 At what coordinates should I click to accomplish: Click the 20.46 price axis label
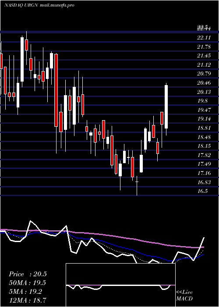coord(204,83)
